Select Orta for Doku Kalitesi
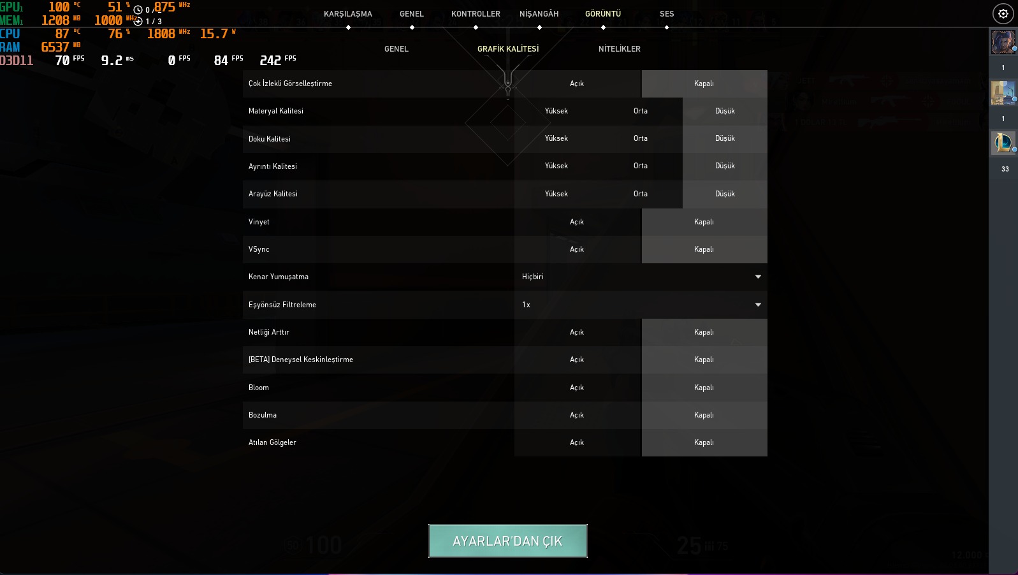Image resolution: width=1018 pixels, height=575 pixels. 641,138
